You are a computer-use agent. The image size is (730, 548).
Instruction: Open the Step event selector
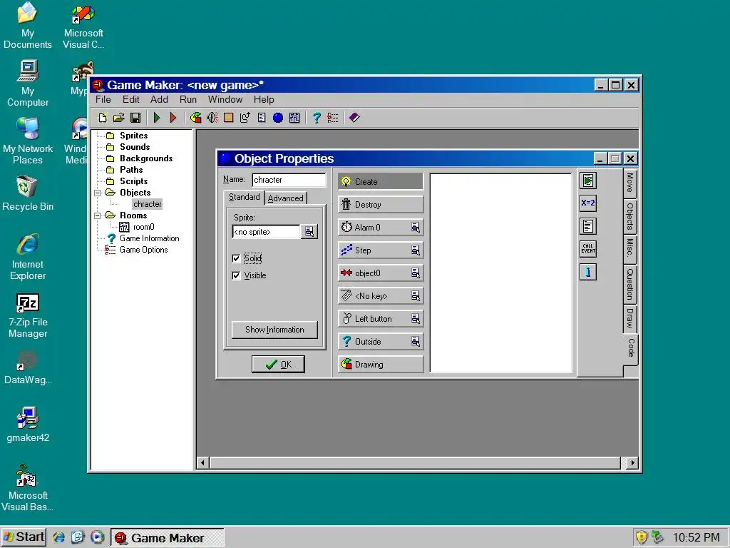[x=416, y=250]
